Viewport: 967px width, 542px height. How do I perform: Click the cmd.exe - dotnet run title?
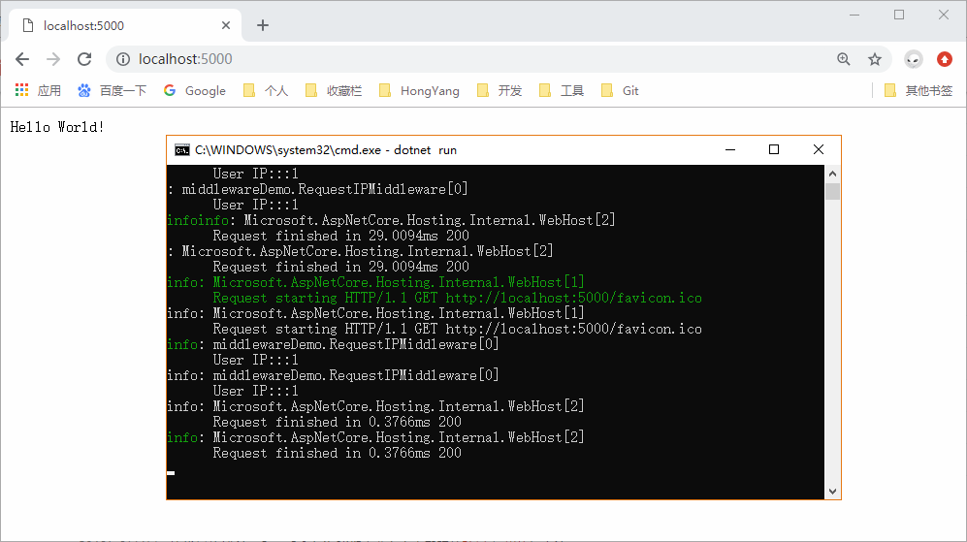coord(326,150)
